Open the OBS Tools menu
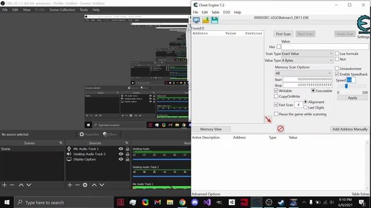Image resolution: width=371 pixels, height=208 pixels. [x=83, y=10]
